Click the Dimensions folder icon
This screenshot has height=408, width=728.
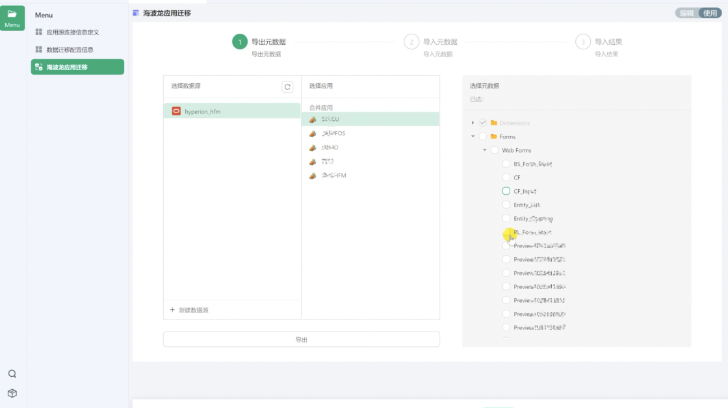[x=494, y=123]
